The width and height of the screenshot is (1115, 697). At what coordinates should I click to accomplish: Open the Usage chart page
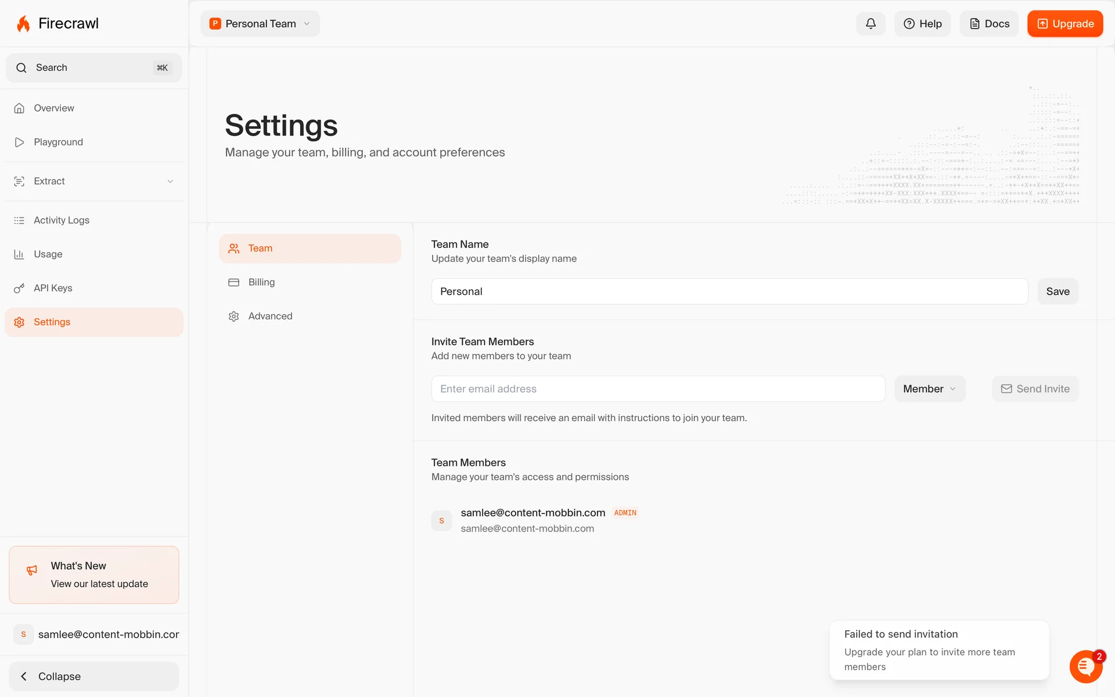pyautogui.click(x=48, y=254)
